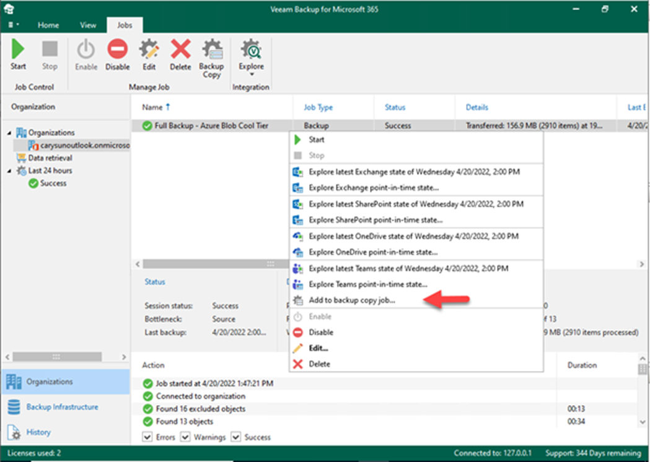The image size is (650, 462).
Task: Choose Stop in the context menu
Action: pos(416,155)
